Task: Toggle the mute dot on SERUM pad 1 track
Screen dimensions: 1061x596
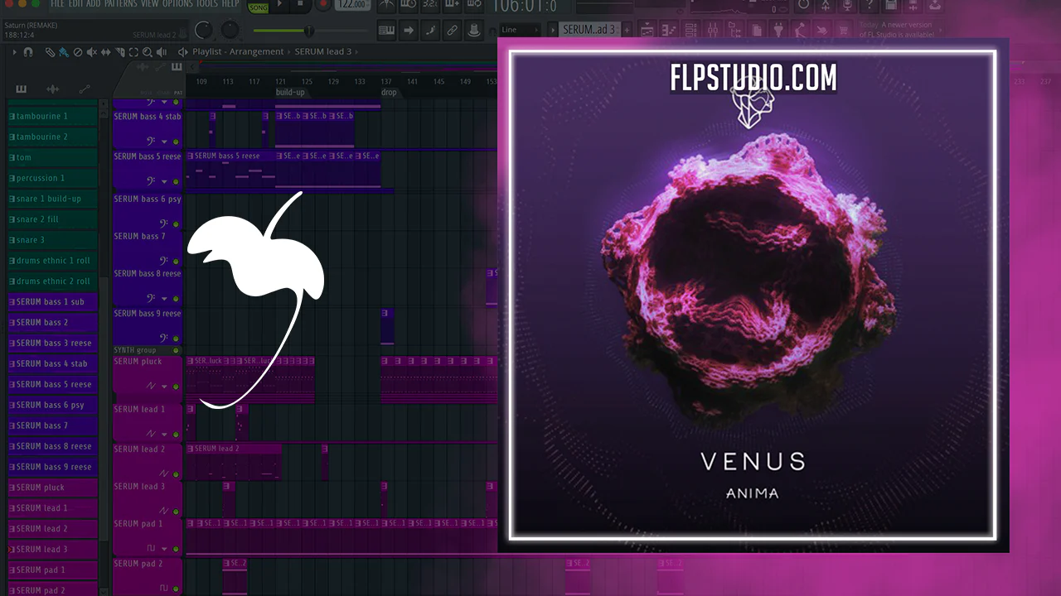Action: pos(176,548)
